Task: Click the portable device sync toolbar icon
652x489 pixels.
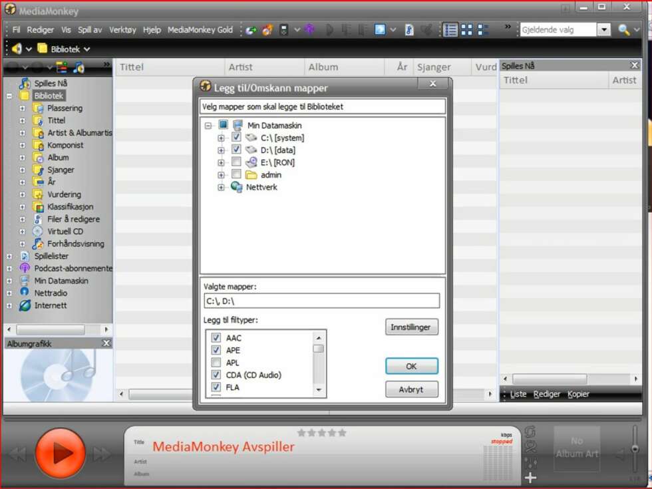Action: [284, 30]
